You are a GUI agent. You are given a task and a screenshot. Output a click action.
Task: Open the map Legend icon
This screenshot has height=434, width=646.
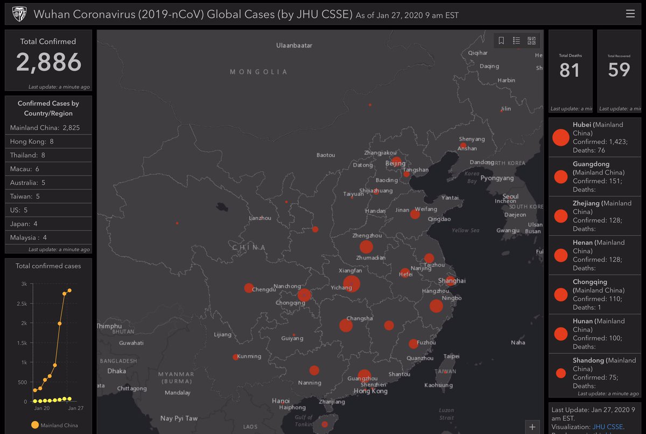click(x=516, y=40)
